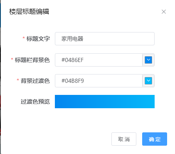
Task: Click the 家用电器 text in title field
Action: coord(72,39)
